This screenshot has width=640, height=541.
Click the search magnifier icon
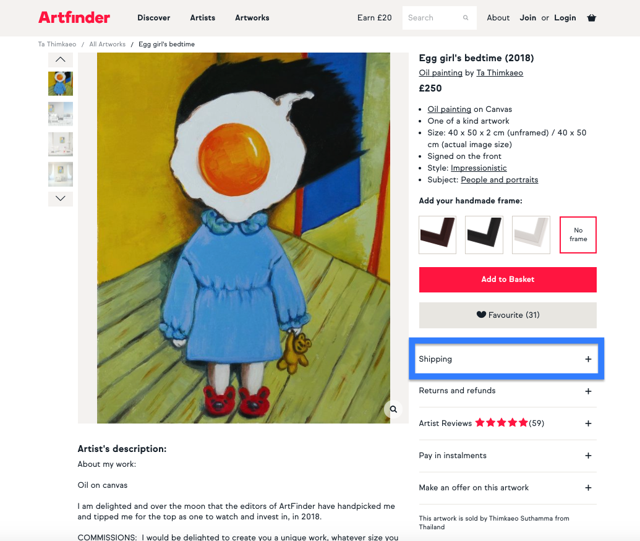[465, 18]
